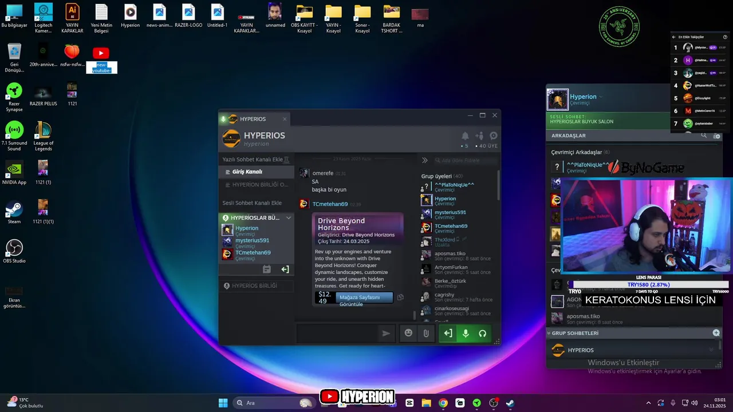Collapse member list with double arrow
The height and width of the screenshot is (412, 733).
425,161
